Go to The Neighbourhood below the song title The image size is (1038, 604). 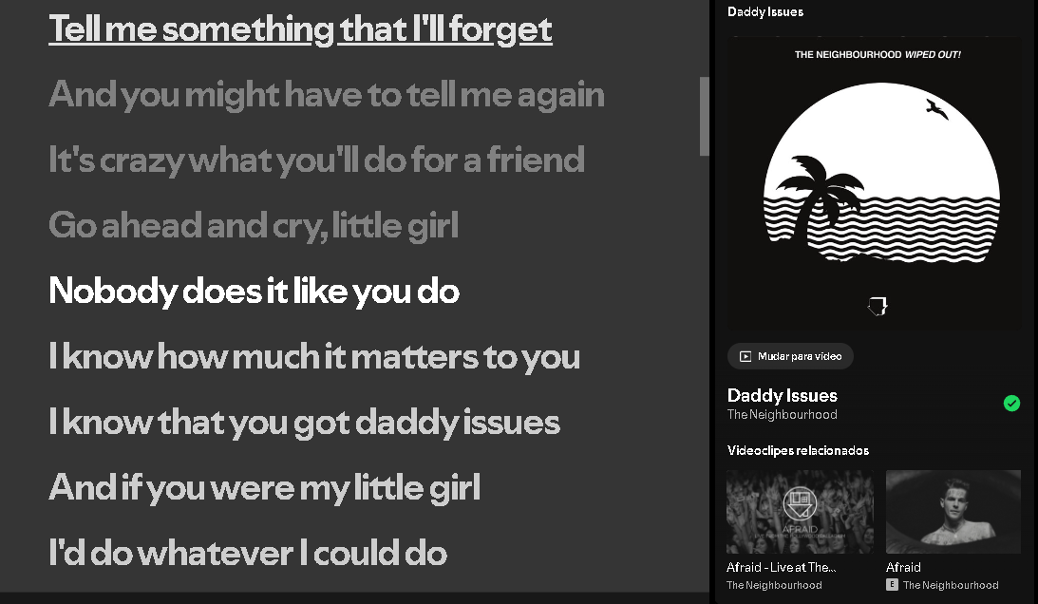783,415
